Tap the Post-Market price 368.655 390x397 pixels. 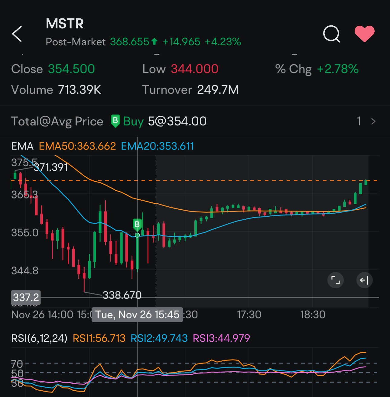coord(129,42)
